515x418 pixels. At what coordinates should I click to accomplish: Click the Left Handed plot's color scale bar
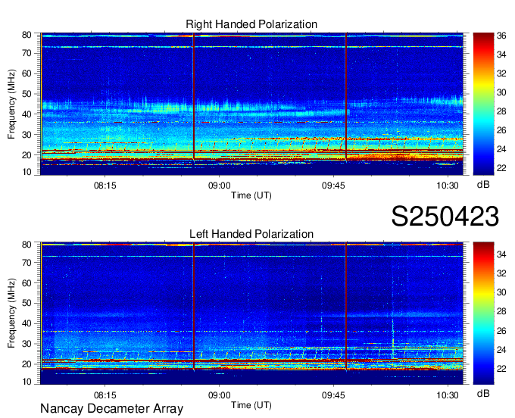tap(483, 313)
